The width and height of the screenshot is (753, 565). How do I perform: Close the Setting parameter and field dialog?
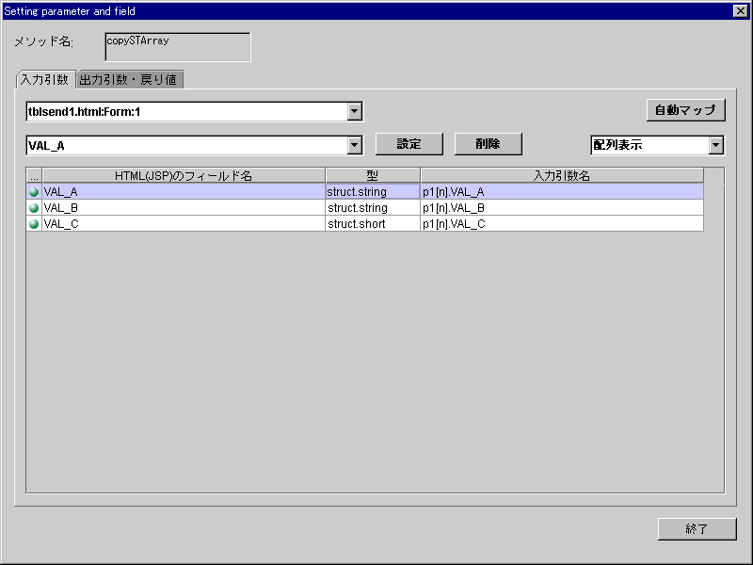click(740, 11)
